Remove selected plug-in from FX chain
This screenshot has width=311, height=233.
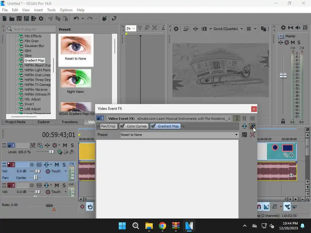[x=252, y=126]
